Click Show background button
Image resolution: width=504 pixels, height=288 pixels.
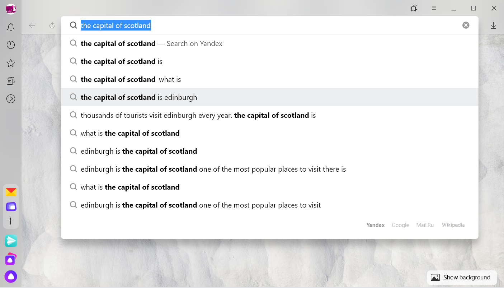point(462,277)
